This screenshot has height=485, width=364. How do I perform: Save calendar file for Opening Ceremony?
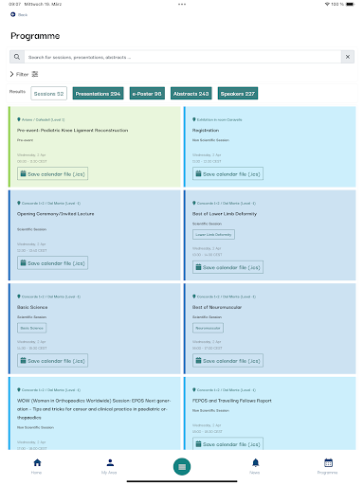(52, 263)
